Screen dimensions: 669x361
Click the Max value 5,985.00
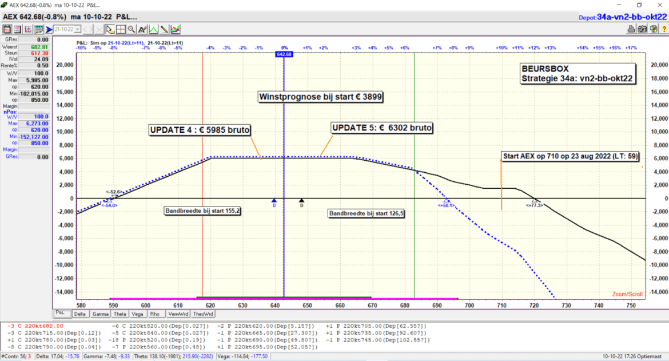[x=34, y=80]
